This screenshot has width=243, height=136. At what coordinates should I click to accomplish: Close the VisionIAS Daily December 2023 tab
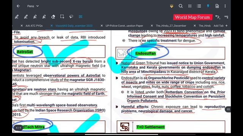point(52,26)
